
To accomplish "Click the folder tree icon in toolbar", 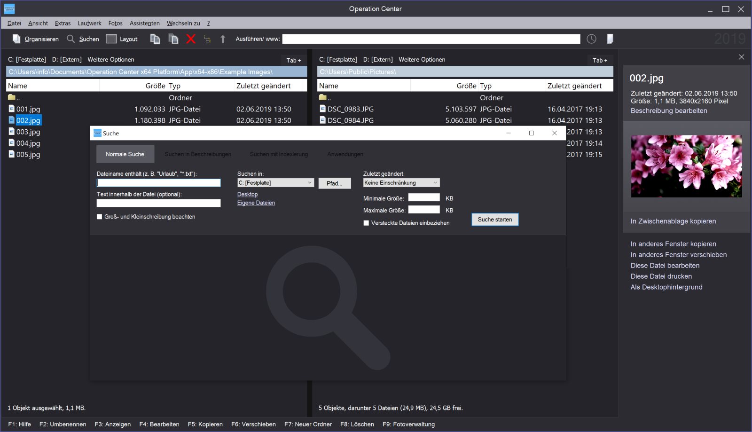I will 207,39.
